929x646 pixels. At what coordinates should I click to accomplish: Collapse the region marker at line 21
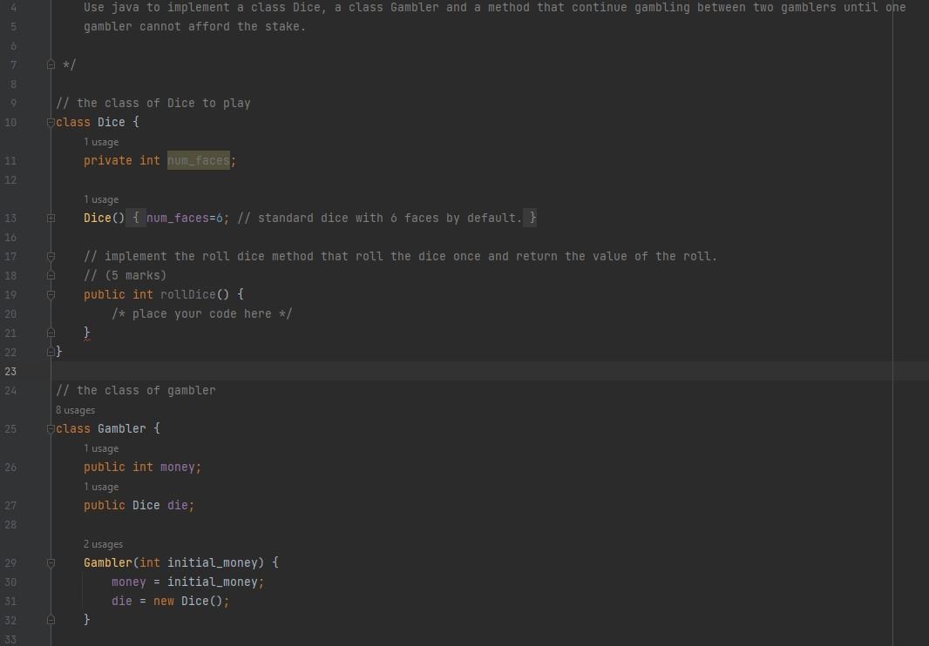(x=51, y=333)
